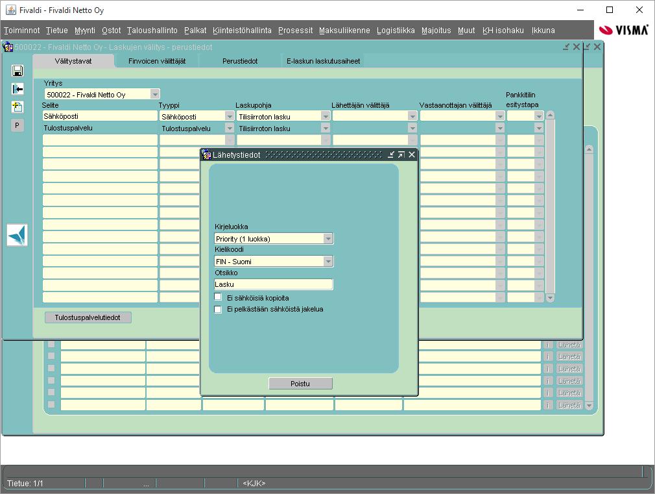Enable Ei pelkästään sähköistä jakelua checkbox
This screenshot has width=655, height=494.
pyautogui.click(x=218, y=310)
